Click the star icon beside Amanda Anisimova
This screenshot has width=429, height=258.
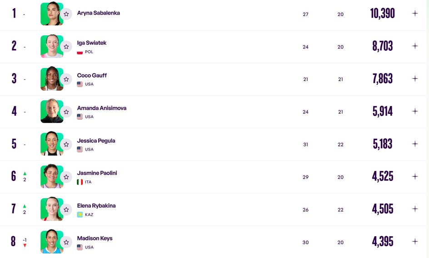point(66,112)
